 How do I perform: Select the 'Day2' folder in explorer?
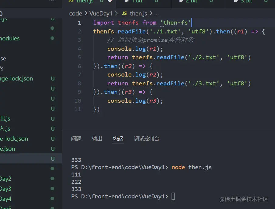point(5,179)
